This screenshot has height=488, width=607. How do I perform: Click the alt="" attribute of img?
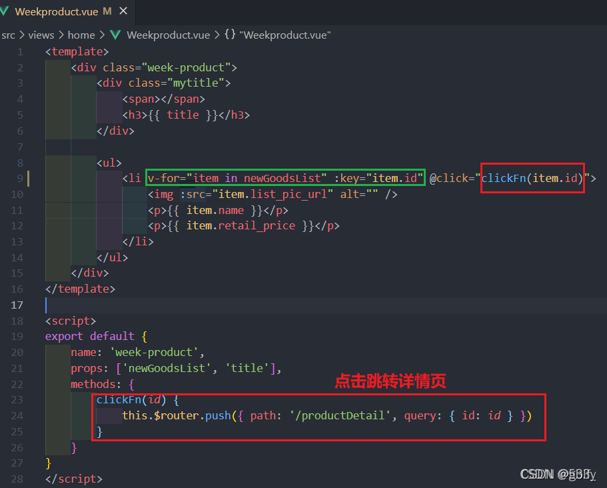point(359,195)
